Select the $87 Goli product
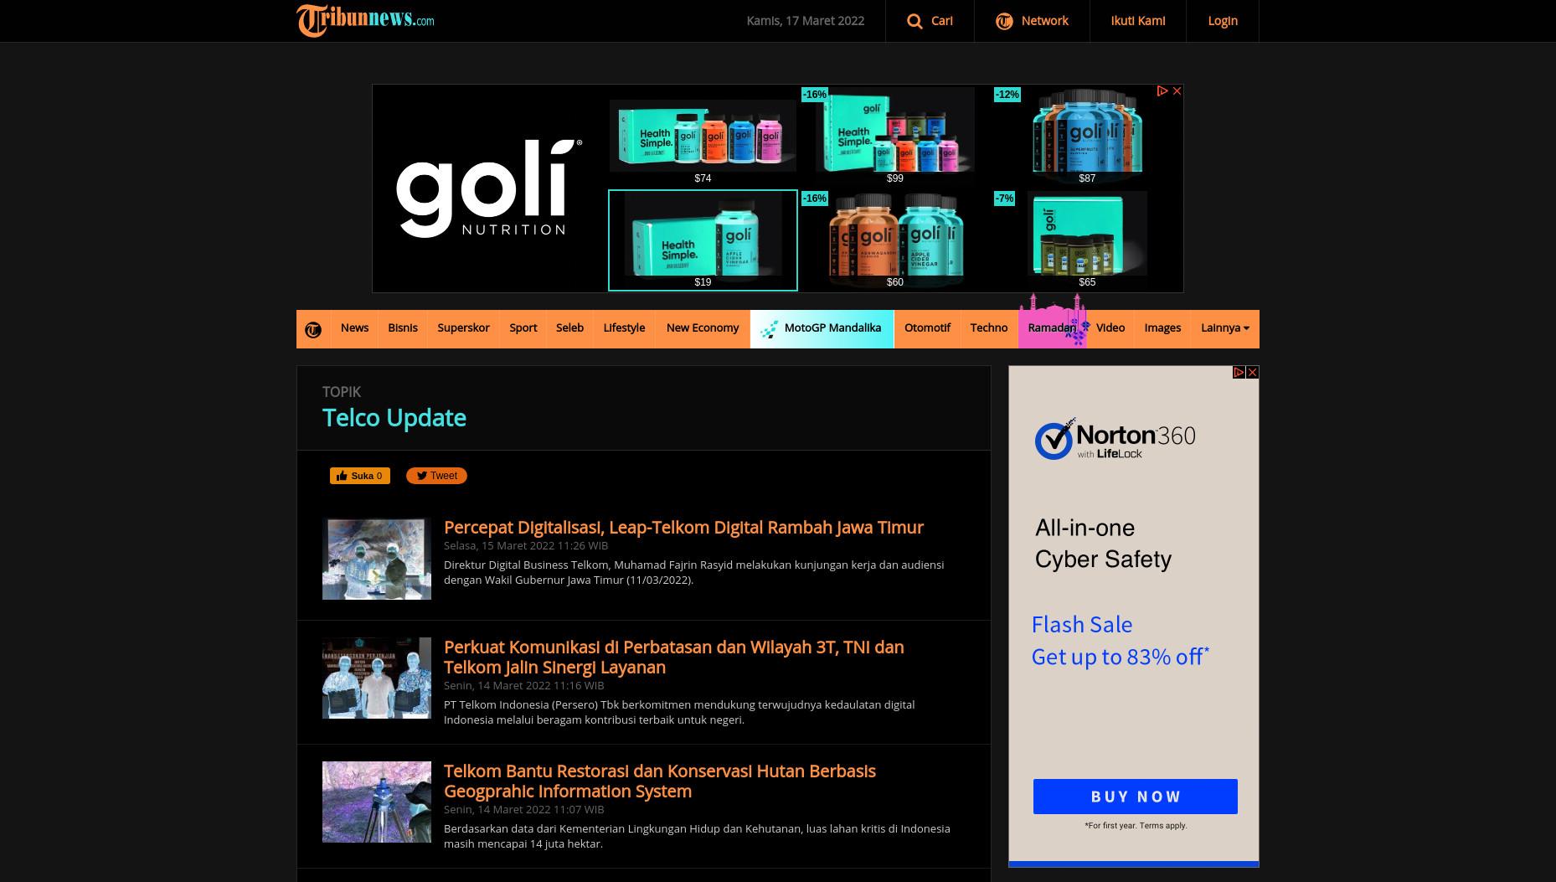Viewport: 1556px width, 882px height. tap(1087, 136)
